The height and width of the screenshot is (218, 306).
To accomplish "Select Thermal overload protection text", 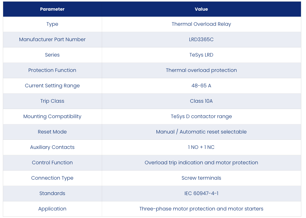I will coord(201,70).
